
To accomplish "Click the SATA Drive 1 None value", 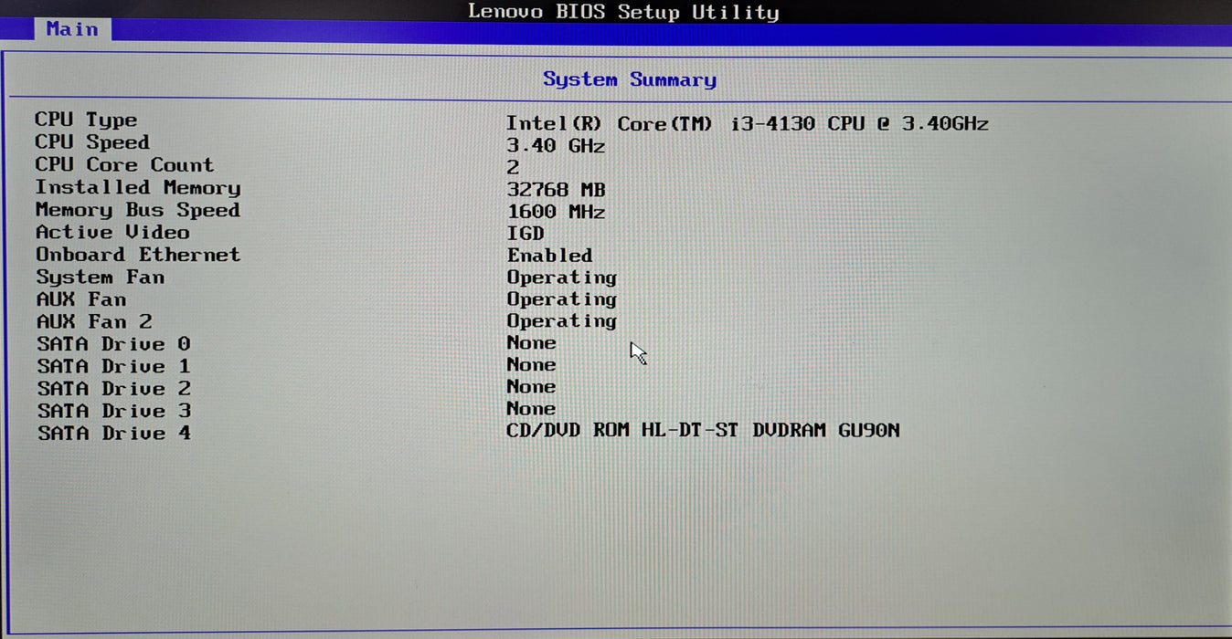I will (x=531, y=364).
